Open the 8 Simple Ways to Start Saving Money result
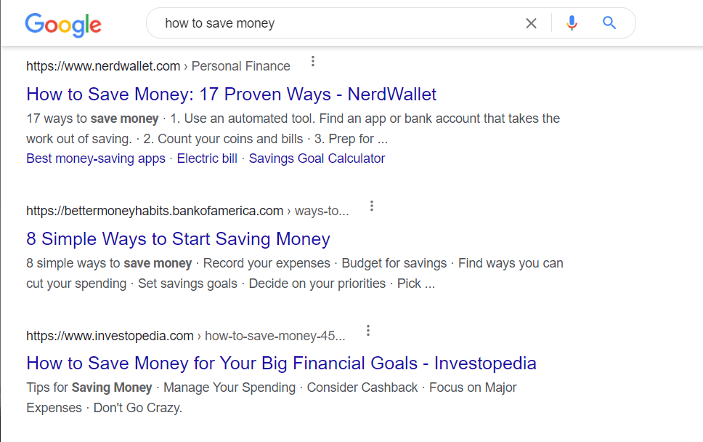The width and height of the screenshot is (703, 442). [178, 238]
